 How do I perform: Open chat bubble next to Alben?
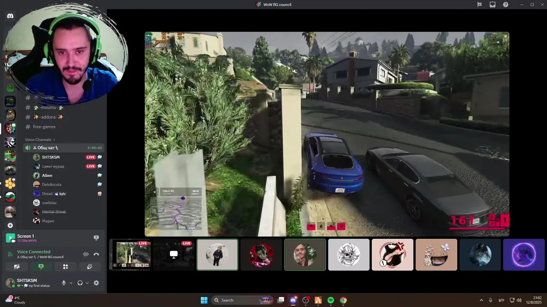click(100, 175)
